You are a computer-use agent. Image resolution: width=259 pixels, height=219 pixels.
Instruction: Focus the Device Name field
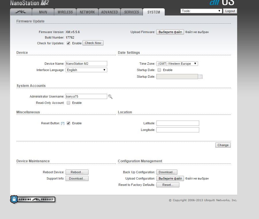86,64
